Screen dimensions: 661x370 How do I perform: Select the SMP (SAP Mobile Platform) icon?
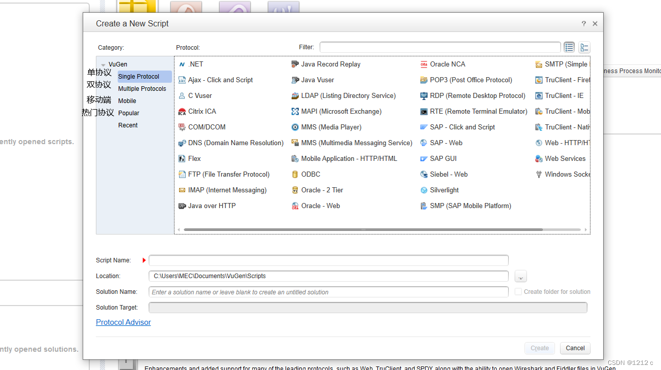424,206
